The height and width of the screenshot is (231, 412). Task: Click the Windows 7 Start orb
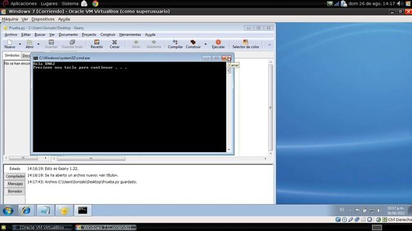click(8, 210)
